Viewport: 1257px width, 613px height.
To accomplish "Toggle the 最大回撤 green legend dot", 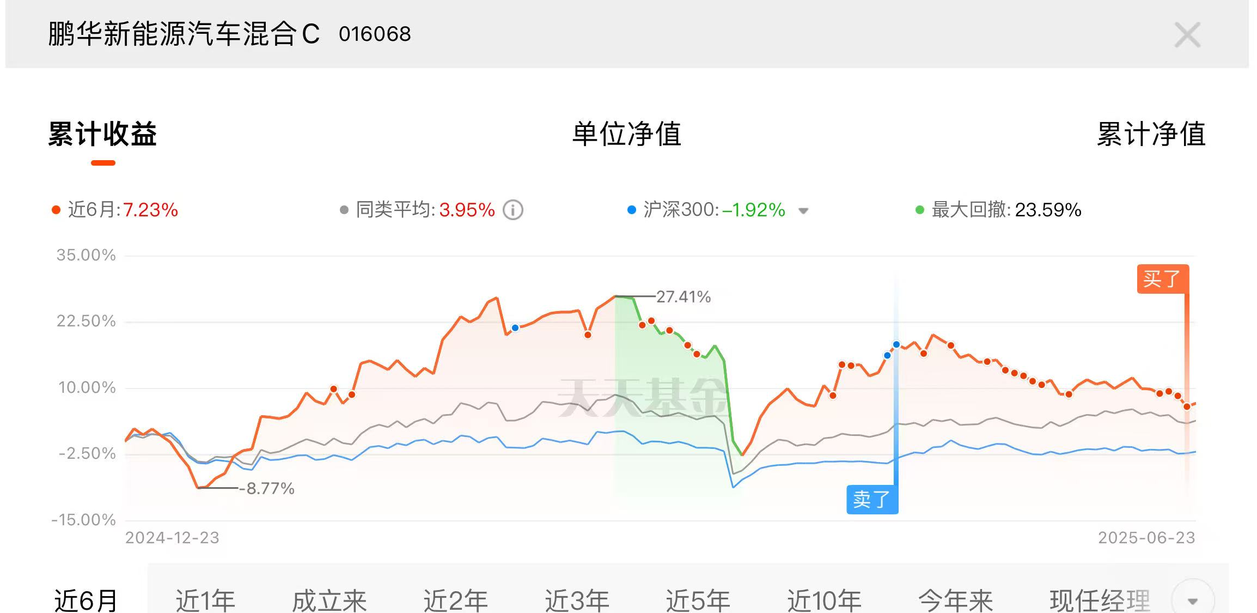I will pos(920,210).
